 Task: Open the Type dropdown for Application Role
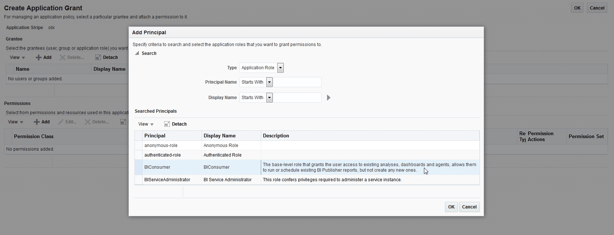(x=280, y=68)
